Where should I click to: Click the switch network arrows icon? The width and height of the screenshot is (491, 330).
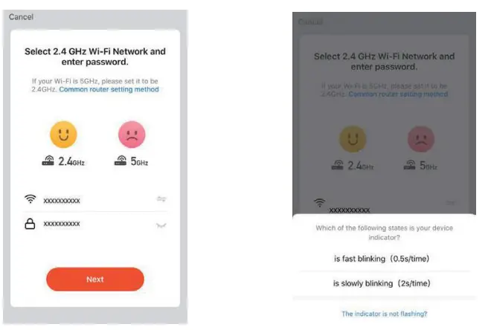(161, 199)
